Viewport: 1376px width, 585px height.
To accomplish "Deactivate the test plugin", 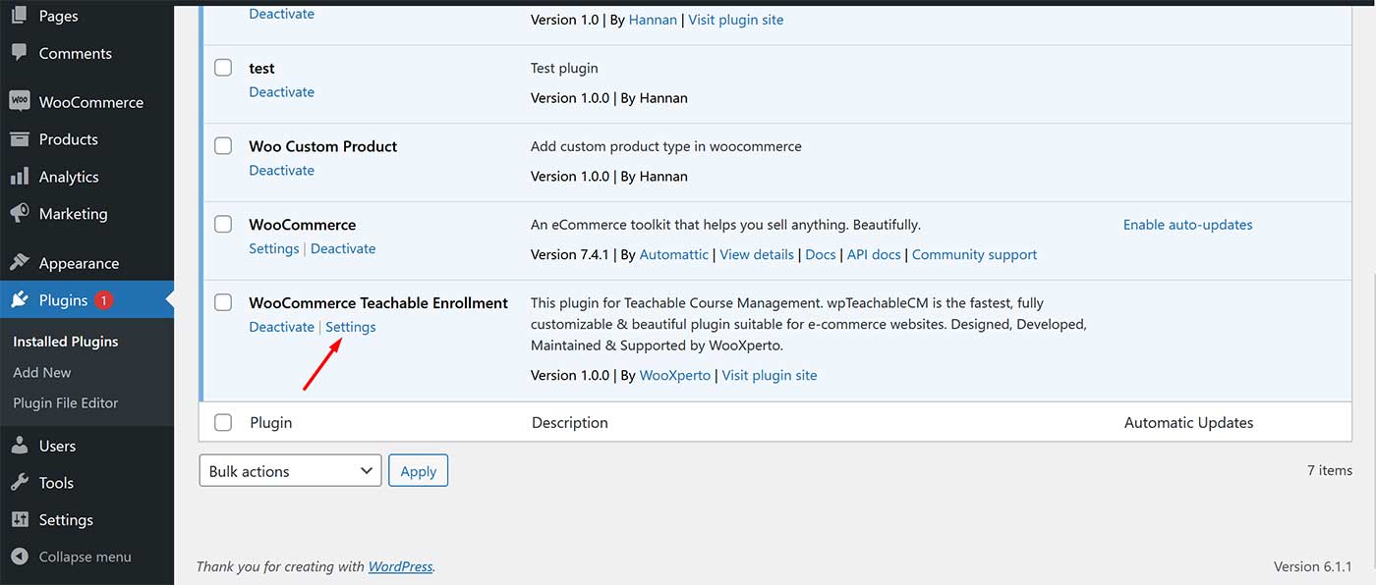I will pyautogui.click(x=282, y=92).
